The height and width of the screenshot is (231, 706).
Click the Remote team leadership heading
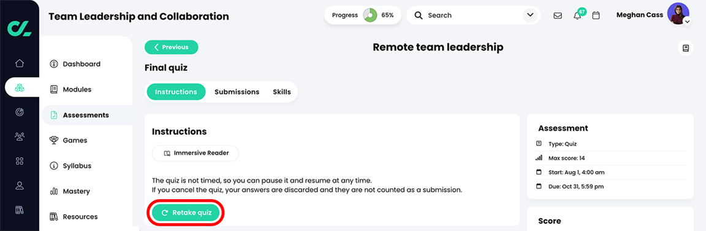coord(438,47)
